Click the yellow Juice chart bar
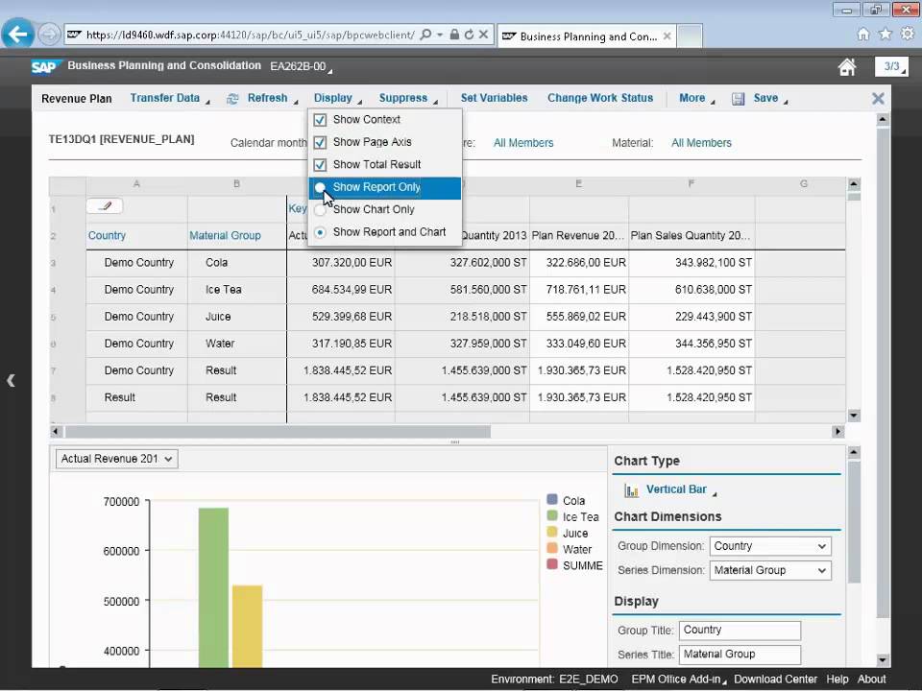Viewport: 922px width, 691px height. point(247,627)
